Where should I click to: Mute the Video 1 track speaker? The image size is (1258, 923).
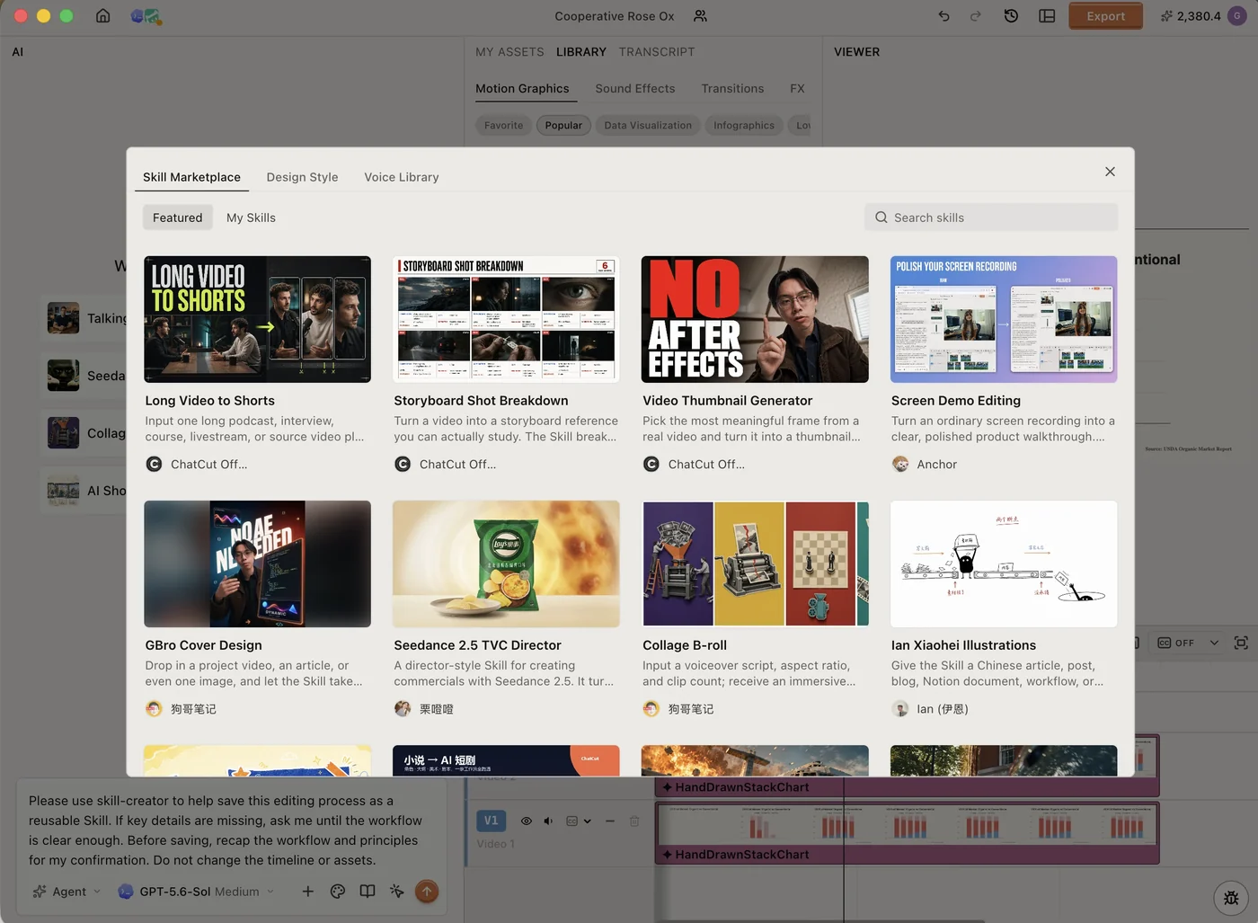[x=548, y=821]
